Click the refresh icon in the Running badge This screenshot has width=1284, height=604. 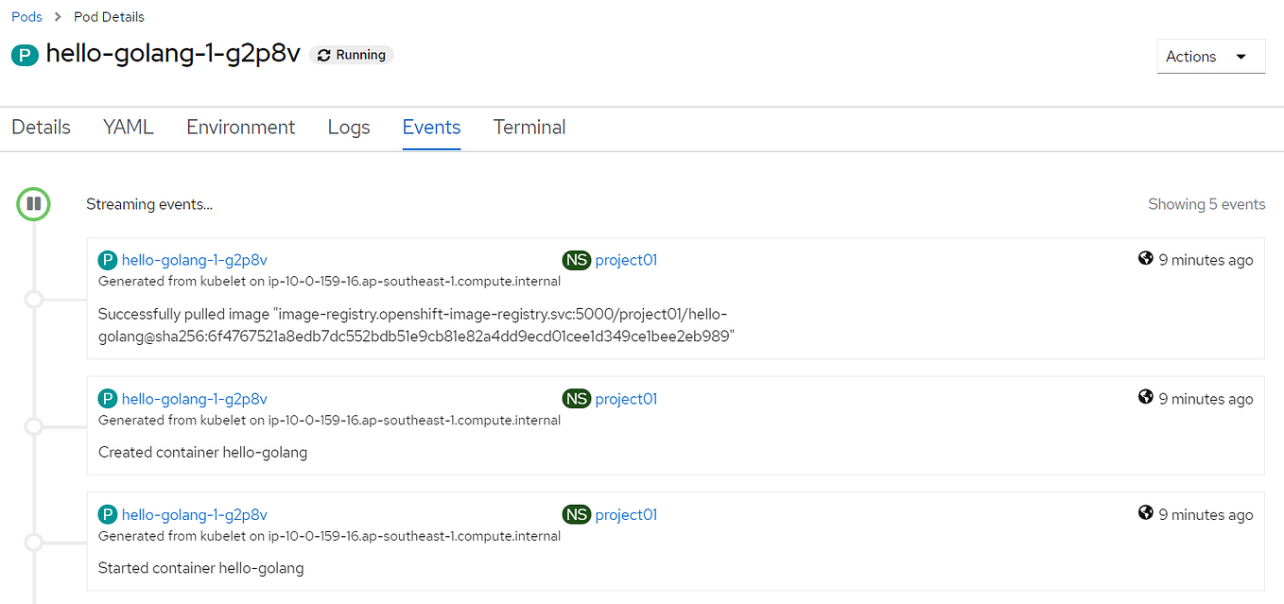pos(323,54)
